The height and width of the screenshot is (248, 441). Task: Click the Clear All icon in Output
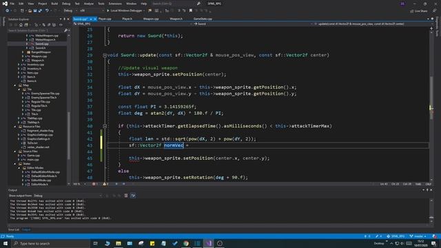coord(126,196)
